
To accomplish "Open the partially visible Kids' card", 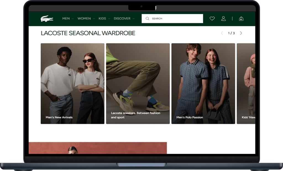I will click(246, 83).
